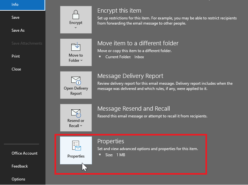
Task: Click the Open Delivery Report button
Action: tap(76, 85)
